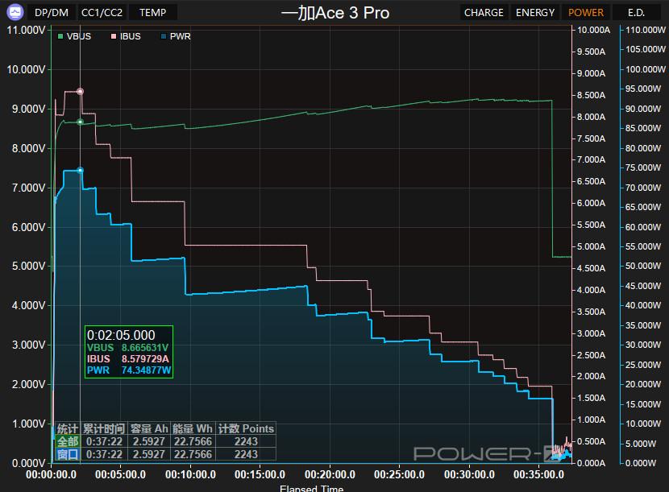Select the TEMP tab
The image size is (669, 492).
coord(153,13)
